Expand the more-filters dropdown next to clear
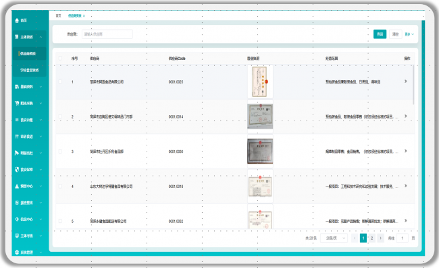This screenshot has width=439, height=268. [x=409, y=34]
